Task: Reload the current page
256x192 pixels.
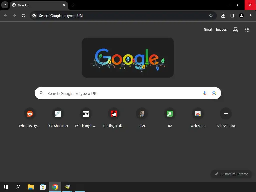Action: 23,16
